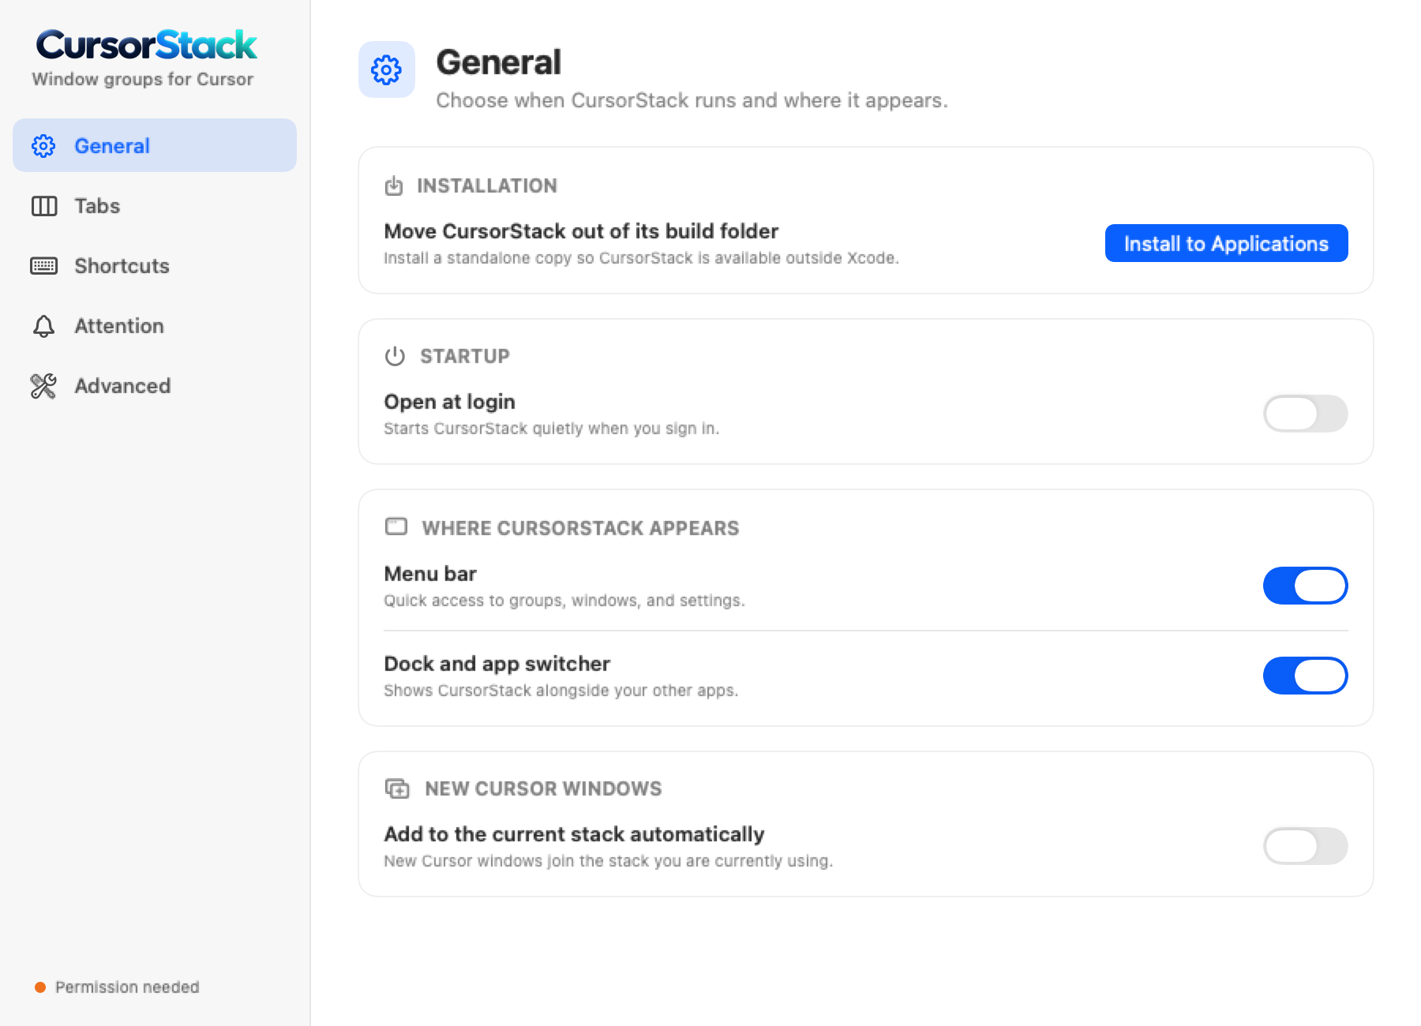Screen dimensions: 1421x1026
Task: Click the 'Window groups for Cursor' tagline
Action: point(143,79)
